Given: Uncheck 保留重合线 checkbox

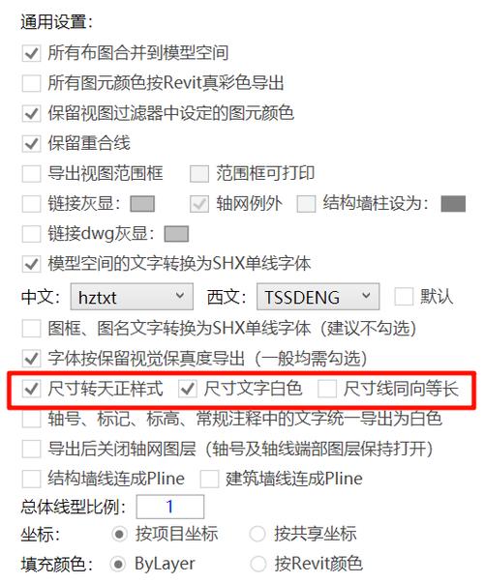Looking at the screenshot, I should click(x=31, y=143).
